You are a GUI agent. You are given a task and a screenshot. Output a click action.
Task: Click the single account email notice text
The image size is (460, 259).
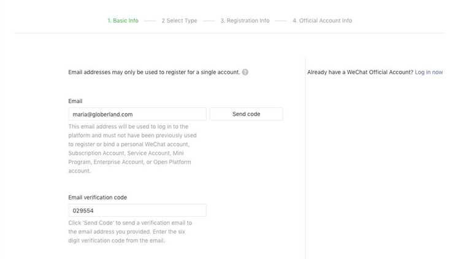(154, 72)
